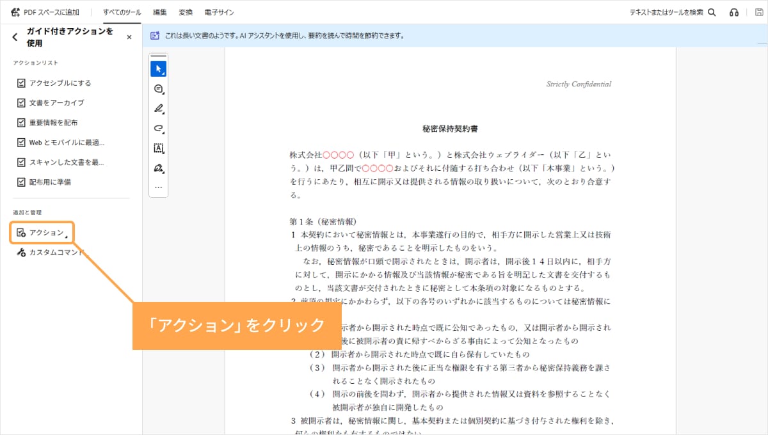This screenshot has width=768, height=435.
Task: Click the アクション add icon
Action: (x=21, y=233)
